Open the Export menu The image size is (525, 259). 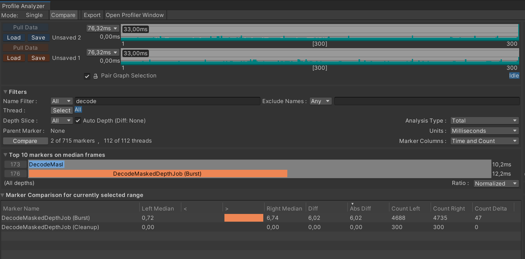coord(92,15)
